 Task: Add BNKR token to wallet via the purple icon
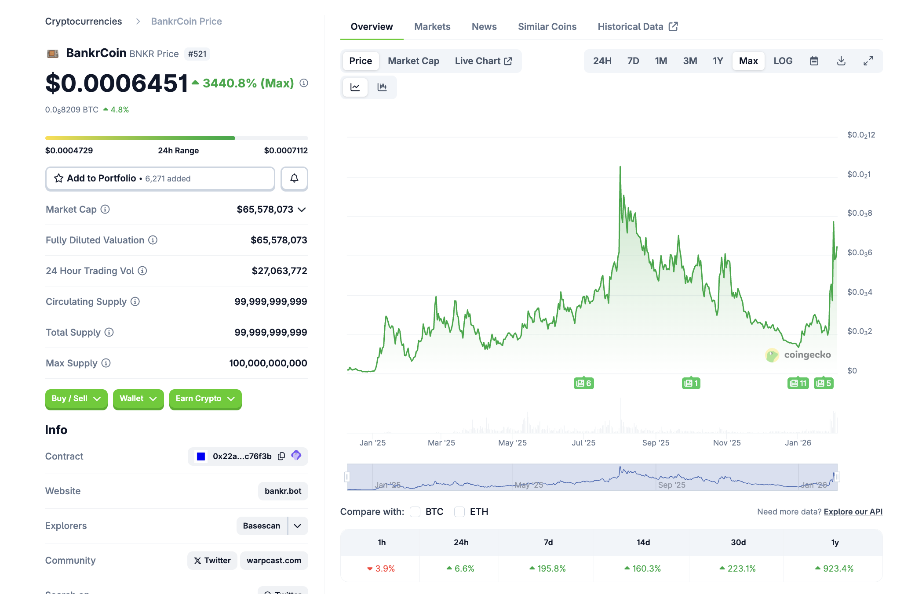coord(296,456)
